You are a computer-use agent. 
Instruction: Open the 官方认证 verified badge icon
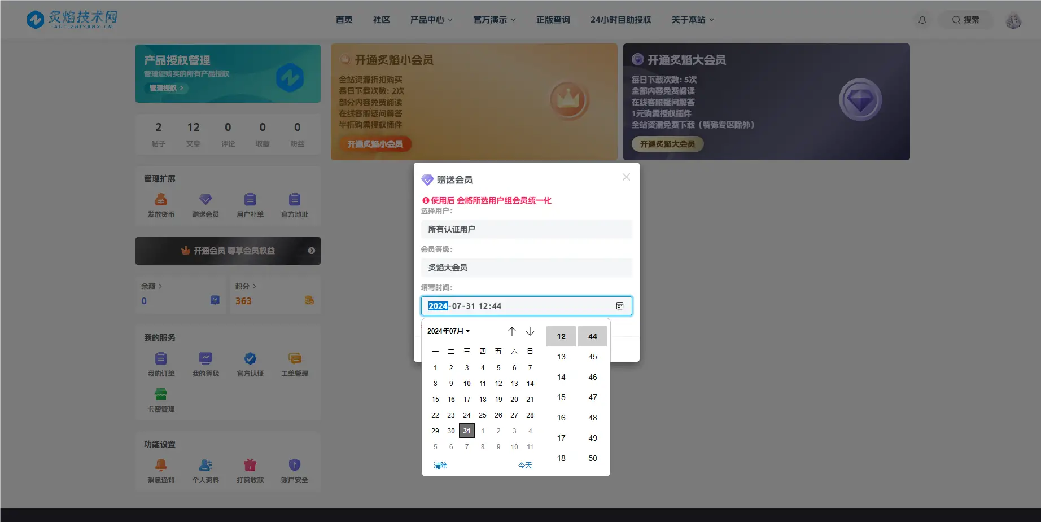[x=250, y=359]
